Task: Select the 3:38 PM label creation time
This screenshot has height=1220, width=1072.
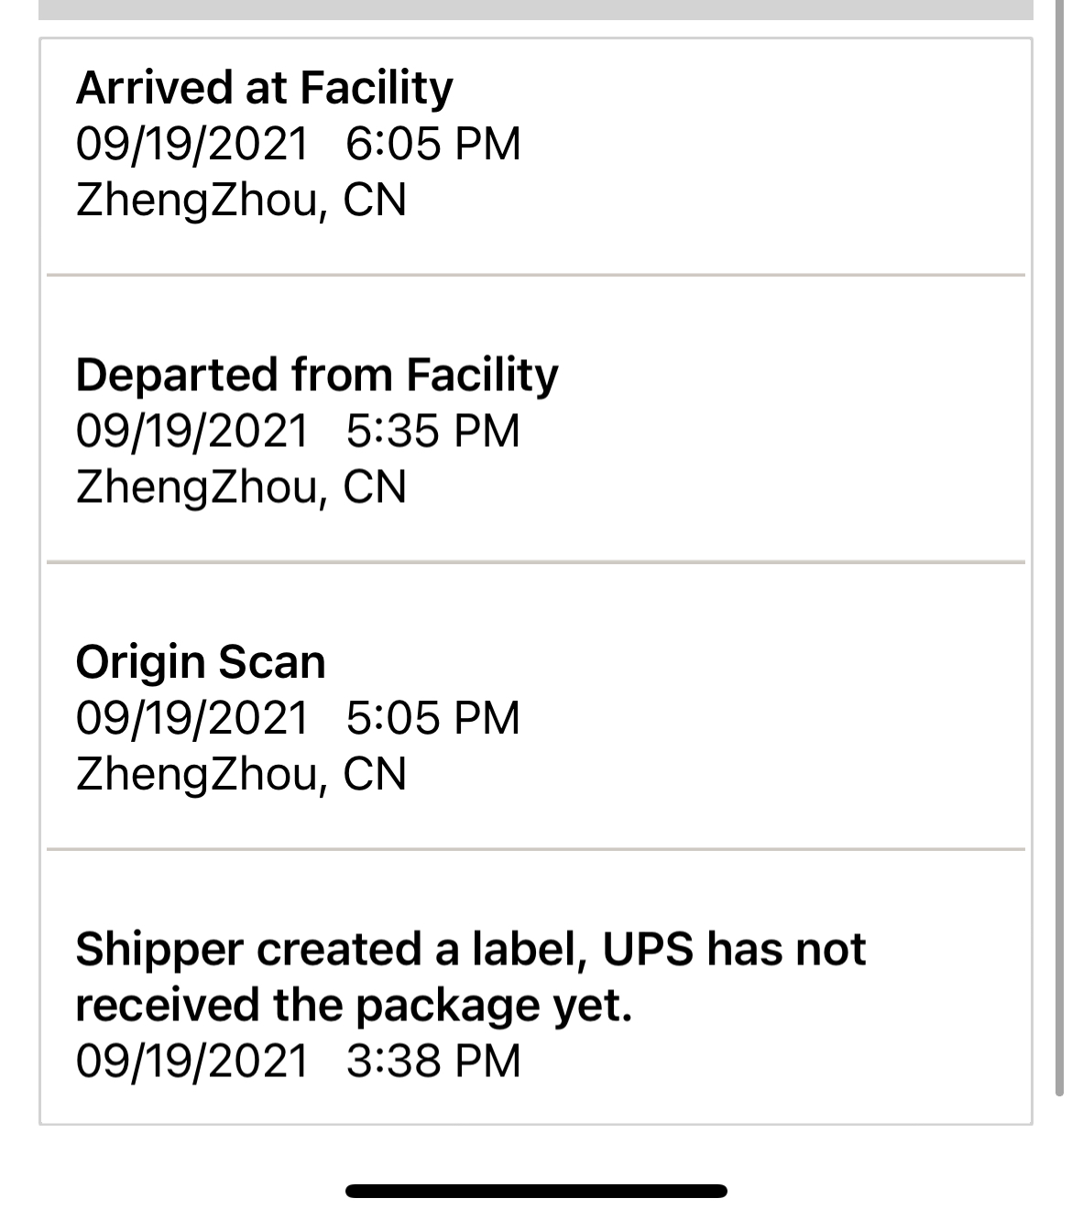Action: coord(432,1061)
